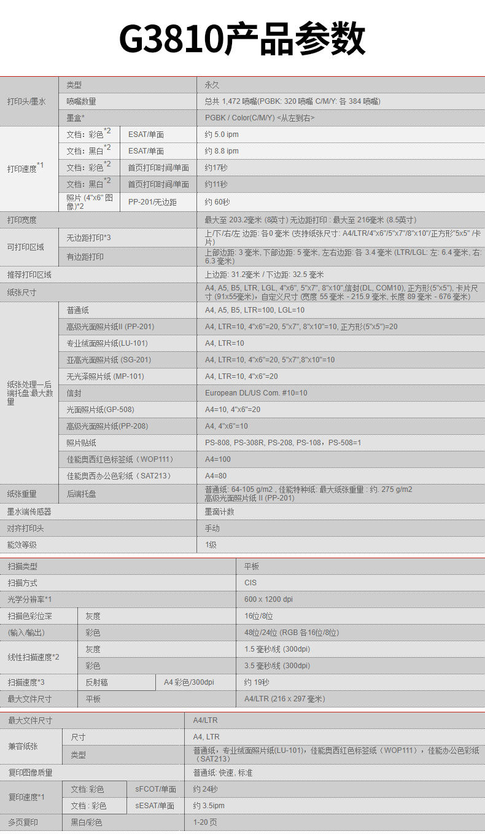Select the 约11秒 cell
This screenshot has width=485, height=834.
click(x=216, y=184)
